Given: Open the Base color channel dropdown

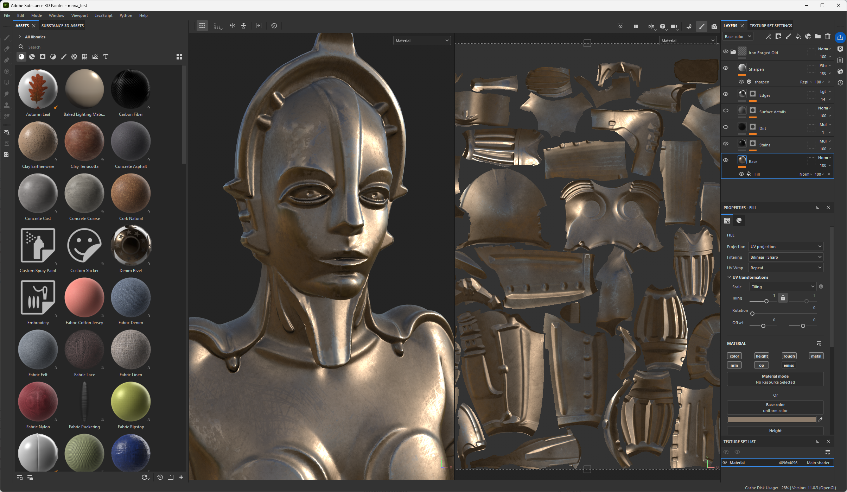Looking at the screenshot, I should 738,37.
